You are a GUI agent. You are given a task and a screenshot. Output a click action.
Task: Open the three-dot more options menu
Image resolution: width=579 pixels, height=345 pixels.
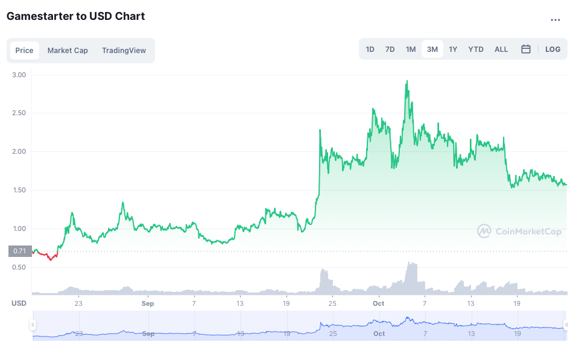tap(555, 19)
